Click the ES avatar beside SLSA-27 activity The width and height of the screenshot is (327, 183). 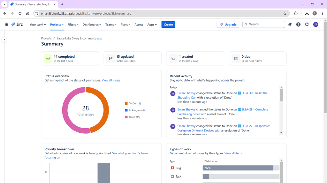[173, 126]
